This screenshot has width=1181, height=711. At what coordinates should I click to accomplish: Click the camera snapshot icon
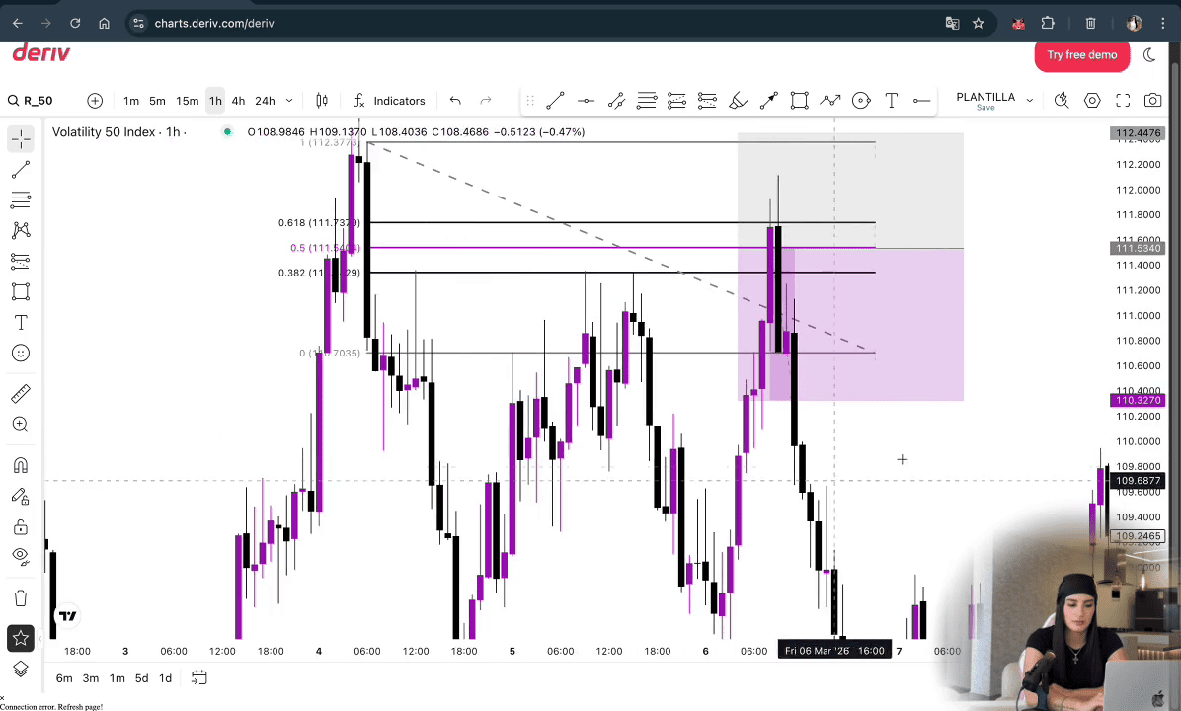pos(1152,100)
